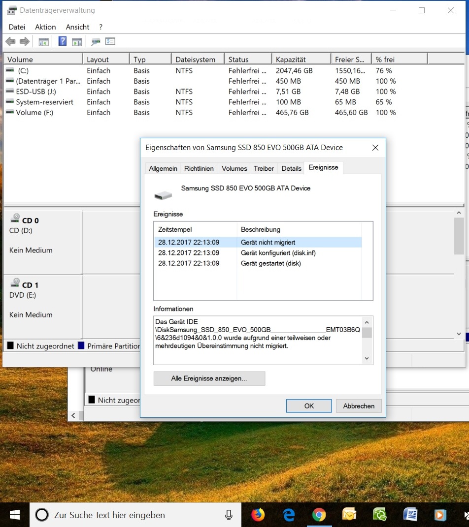Screen dimensions: 469x527
Task: Open the blue Help toolbar icon
Action: coord(62,42)
